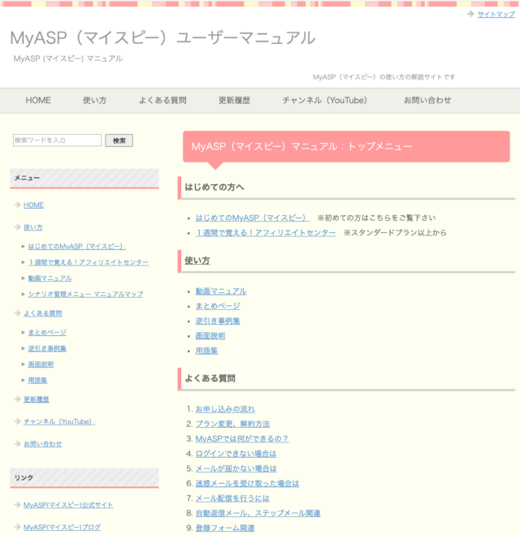Open 逆引き事例集 in sidebar menu

coord(47,348)
